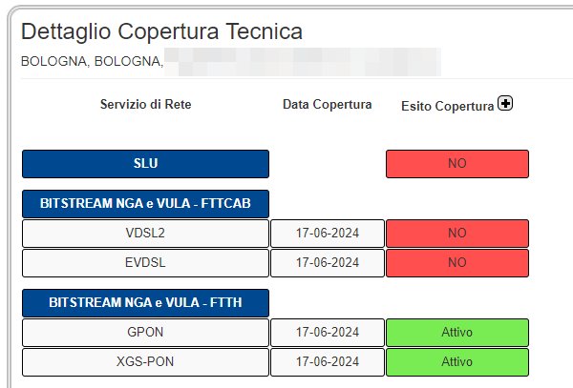This screenshot has height=388, width=573.
Task: Click the GPON coverage date cell
Action: click(x=328, y=333)
